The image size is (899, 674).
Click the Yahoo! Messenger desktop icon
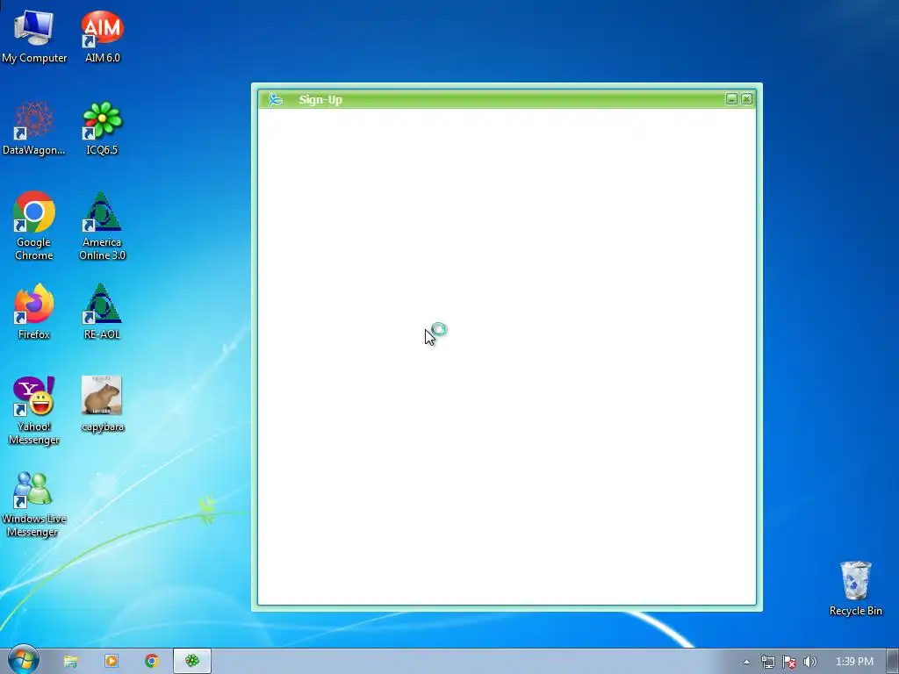point(34,411)
